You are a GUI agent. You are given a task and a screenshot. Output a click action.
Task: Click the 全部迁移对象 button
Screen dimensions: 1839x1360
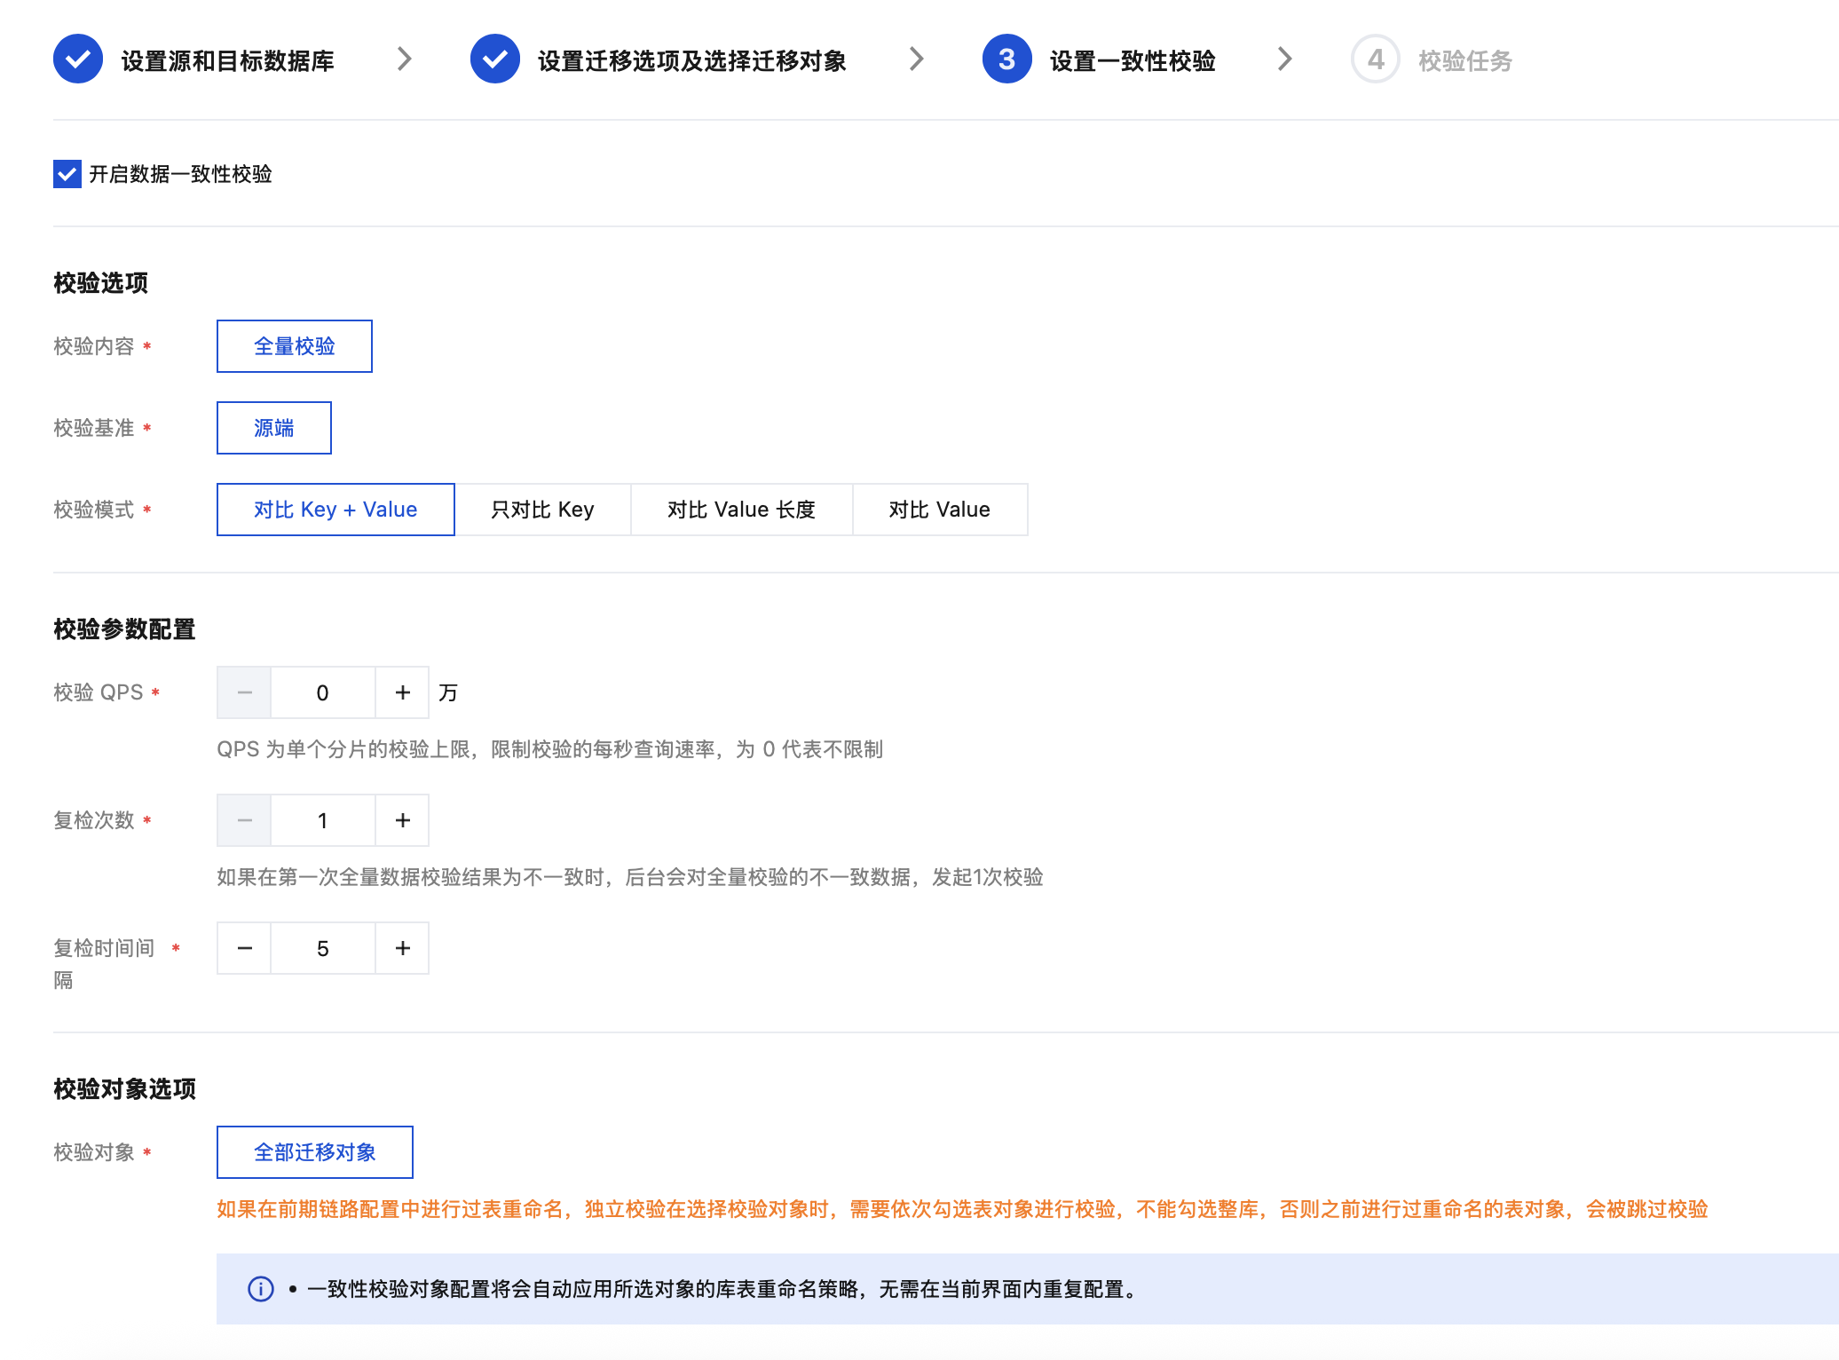(315, 1152)
